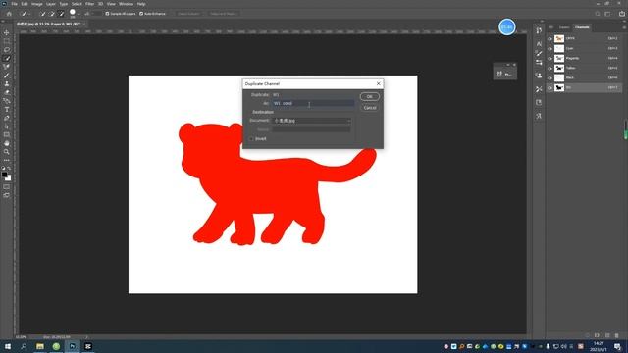This screenshot has width=628, height=353.
Task: Select the W1 channel thumbnail
Action: [559, 87]
